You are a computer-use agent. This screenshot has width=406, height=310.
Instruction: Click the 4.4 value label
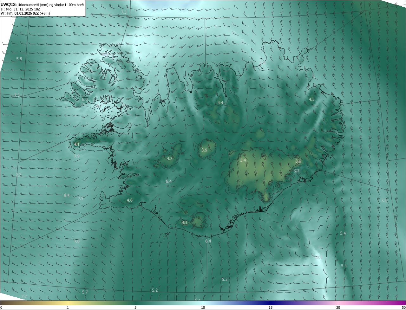coord(220,103)
